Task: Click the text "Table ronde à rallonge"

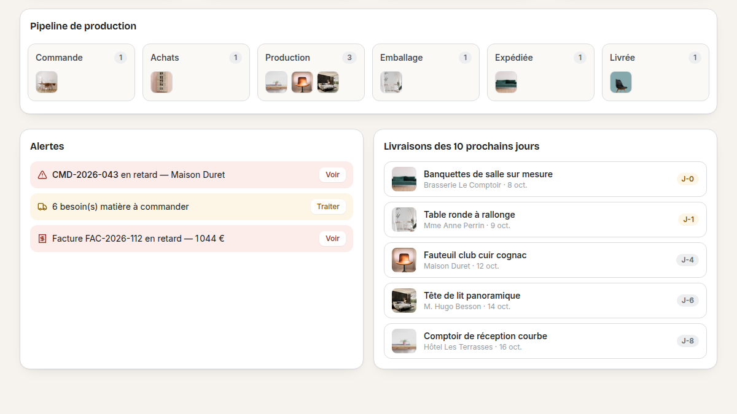Action: tap(469, 215)
